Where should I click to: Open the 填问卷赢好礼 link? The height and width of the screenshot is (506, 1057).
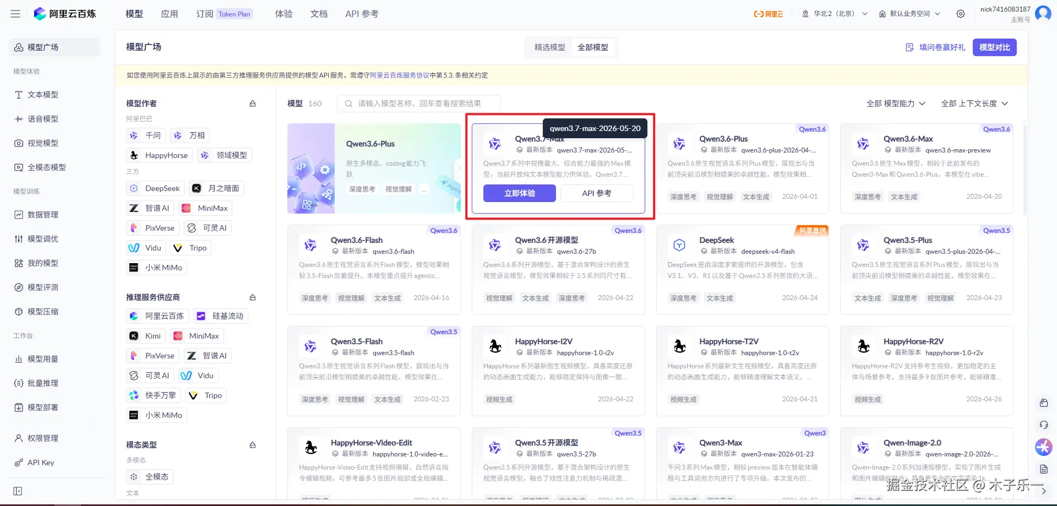point(935,47)
